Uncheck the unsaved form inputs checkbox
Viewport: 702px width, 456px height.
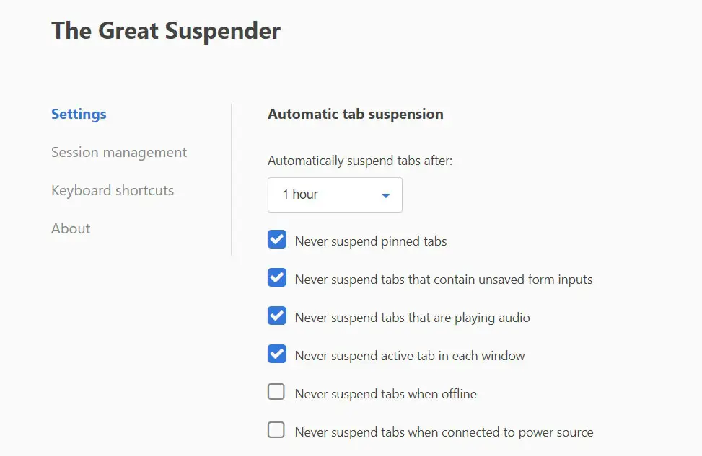pyautogui.click(x=277, y=278)
